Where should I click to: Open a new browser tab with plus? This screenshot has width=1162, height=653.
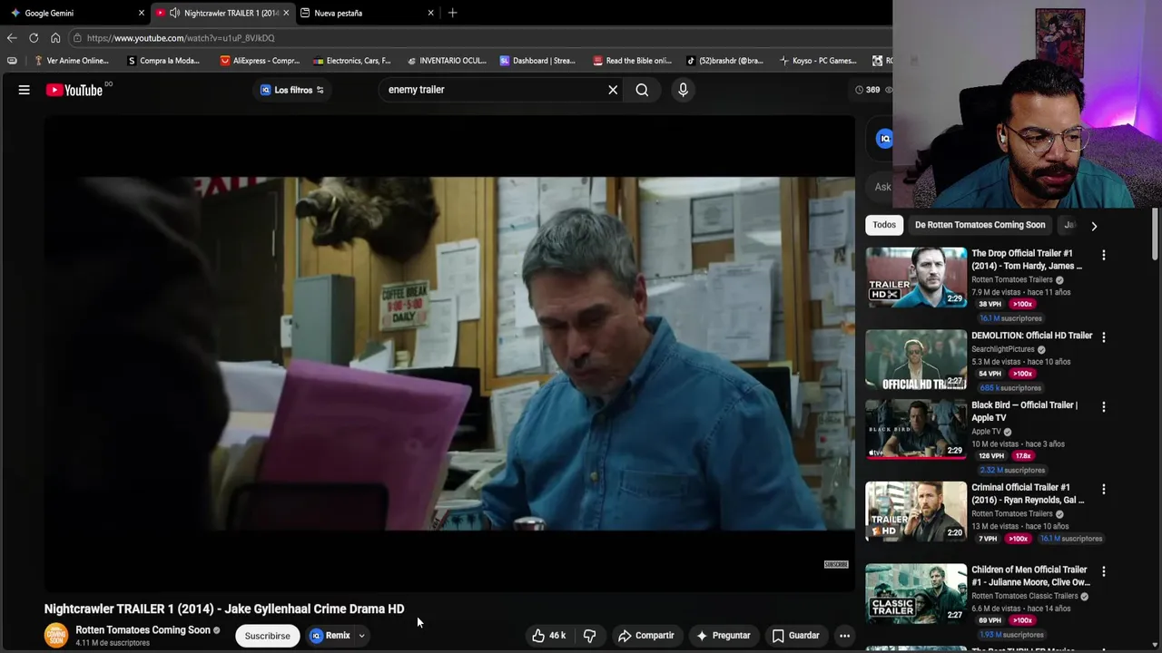tap(452, 13)
